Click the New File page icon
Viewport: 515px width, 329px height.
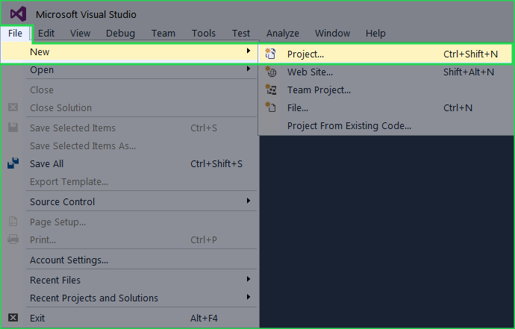click(271, 107)
